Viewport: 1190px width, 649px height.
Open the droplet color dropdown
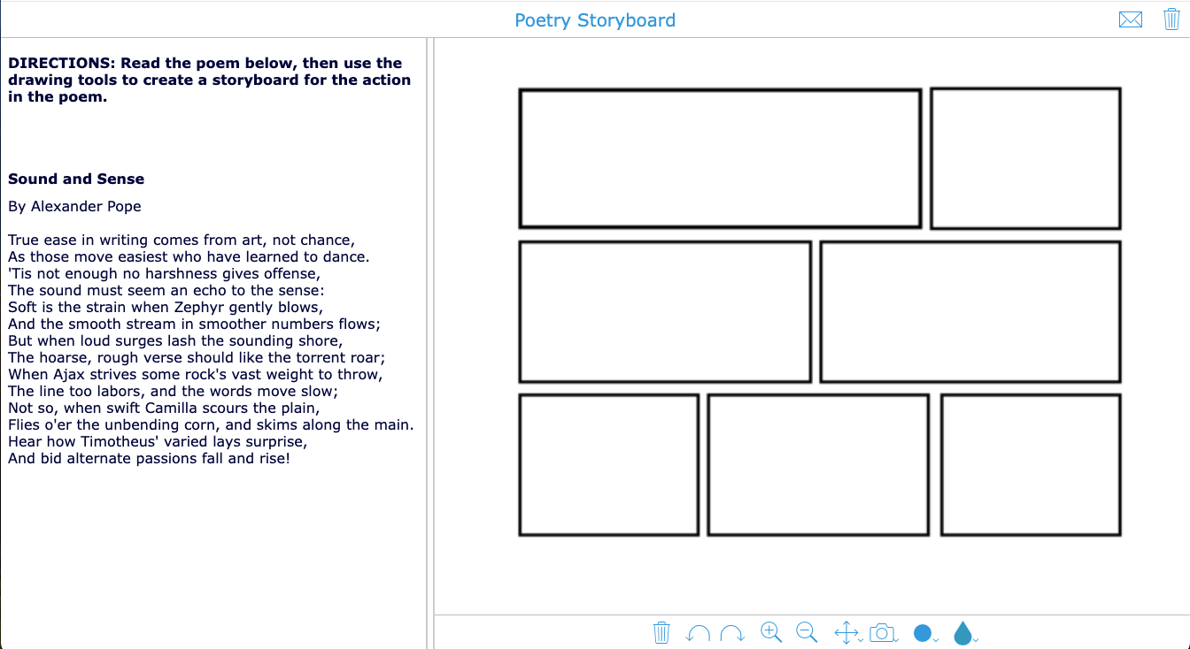coord(975,638)
